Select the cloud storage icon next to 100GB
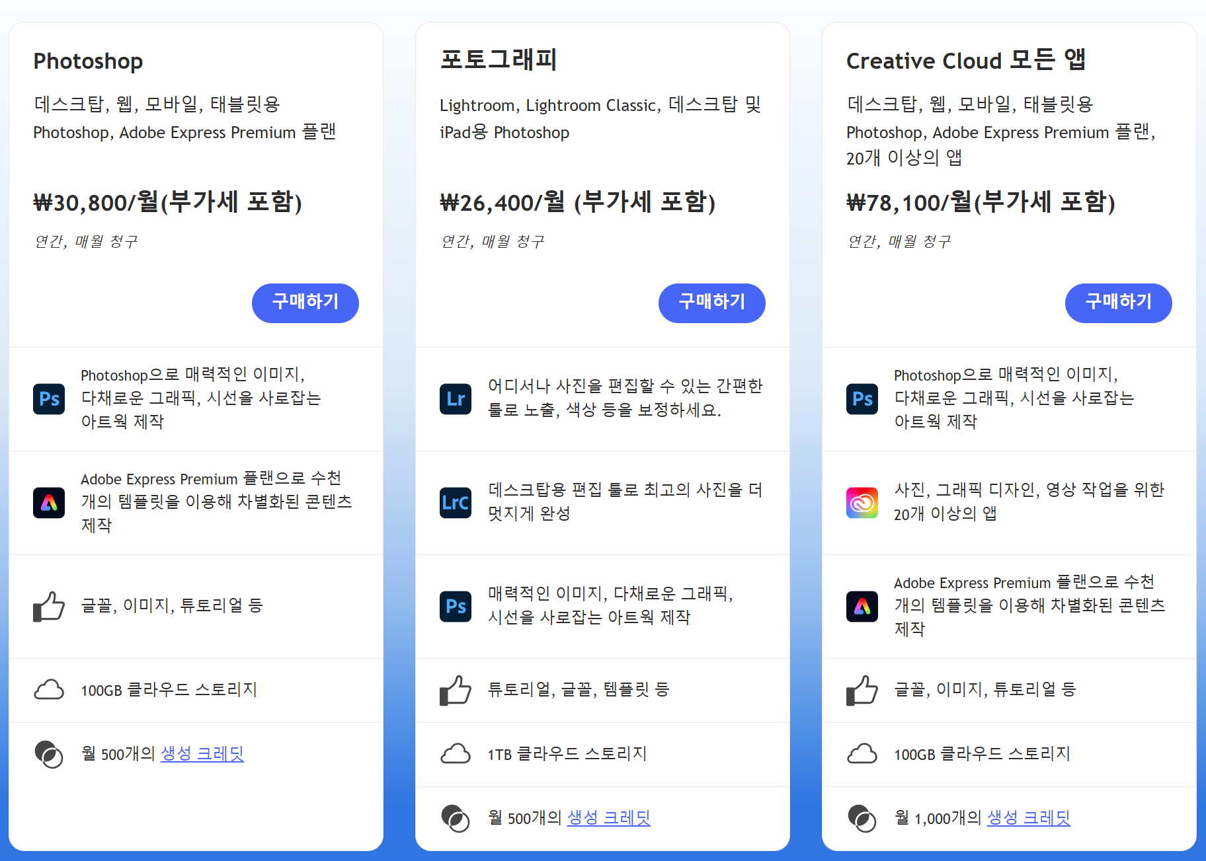This screenshot has height=861, width=1206. (48, 690)
